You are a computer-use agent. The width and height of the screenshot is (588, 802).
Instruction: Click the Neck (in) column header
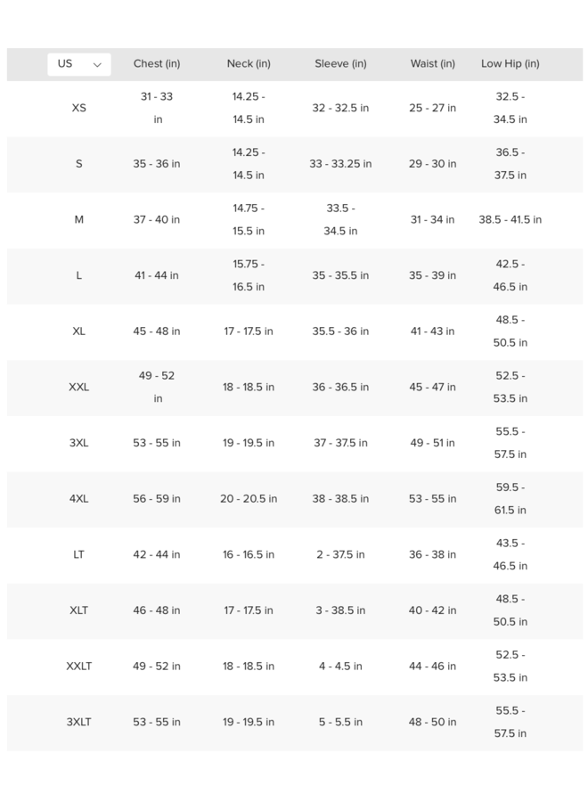coord(249,64)
